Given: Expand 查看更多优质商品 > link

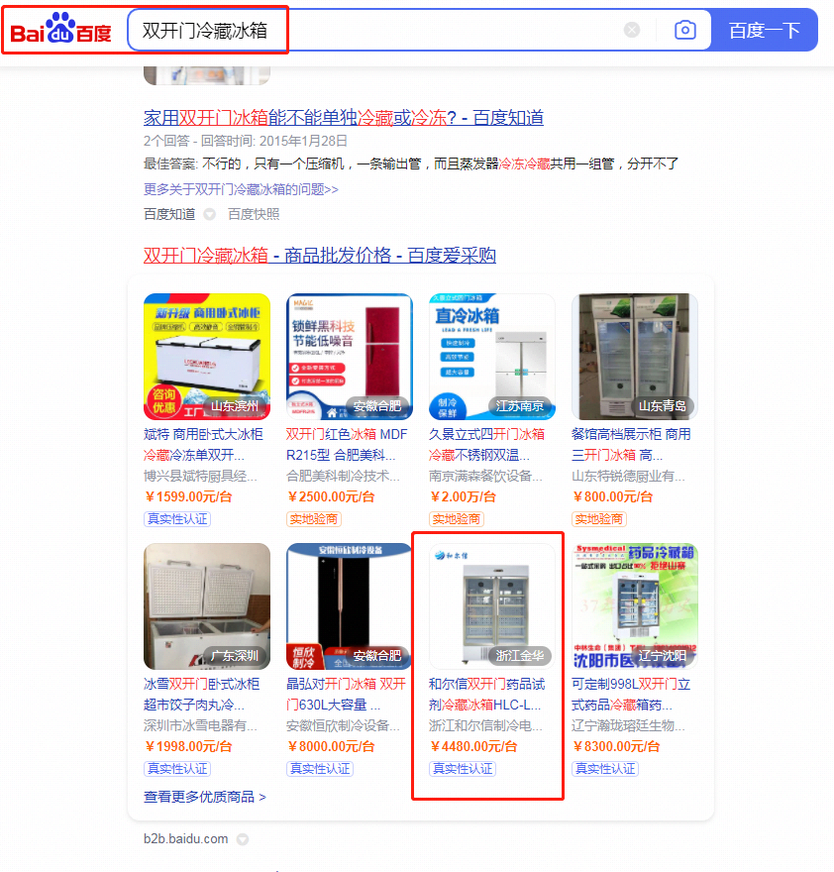Looking at the screenshot, I should 205,797.
